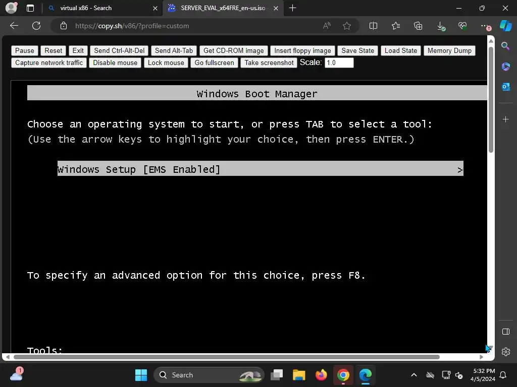Click Insert floppy image button

[x=302, y=51]
